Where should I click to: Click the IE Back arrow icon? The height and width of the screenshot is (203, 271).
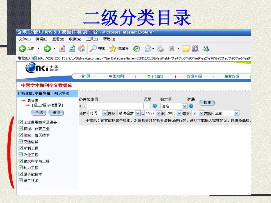click(22, 49)
